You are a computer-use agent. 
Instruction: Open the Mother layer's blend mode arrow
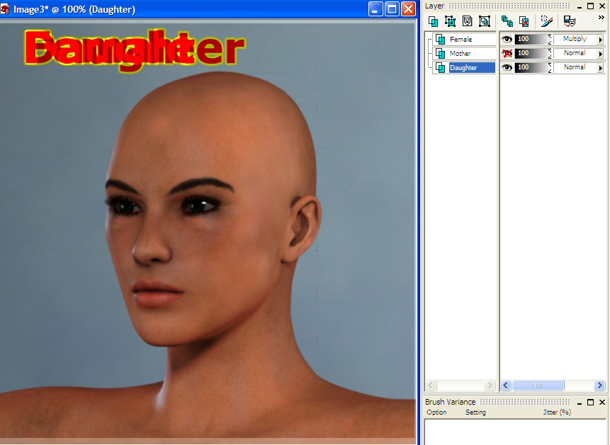pyautogui.click(x=601, y=54)
